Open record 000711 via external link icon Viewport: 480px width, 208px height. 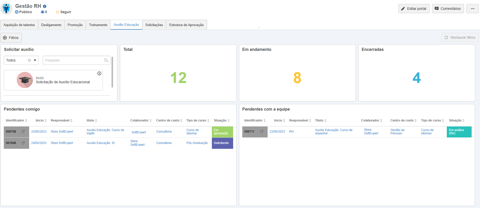[262, 132]
